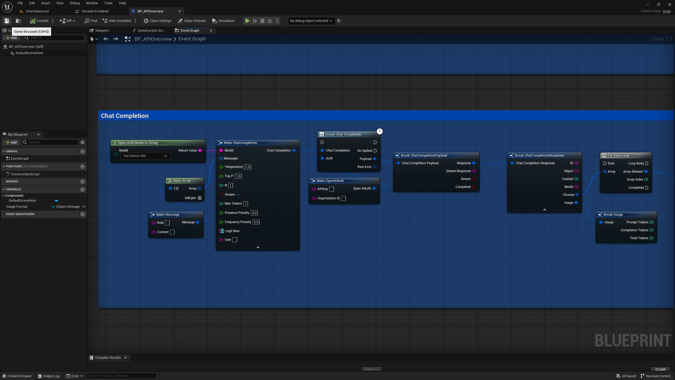The image size is (675, 380).
Task: Click the Save asset icon
Action: coord(7,21)
